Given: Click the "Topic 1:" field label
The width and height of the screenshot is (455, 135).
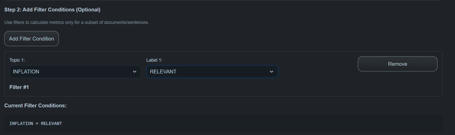Looking at the screenshot, I should (x=17, y=60).
